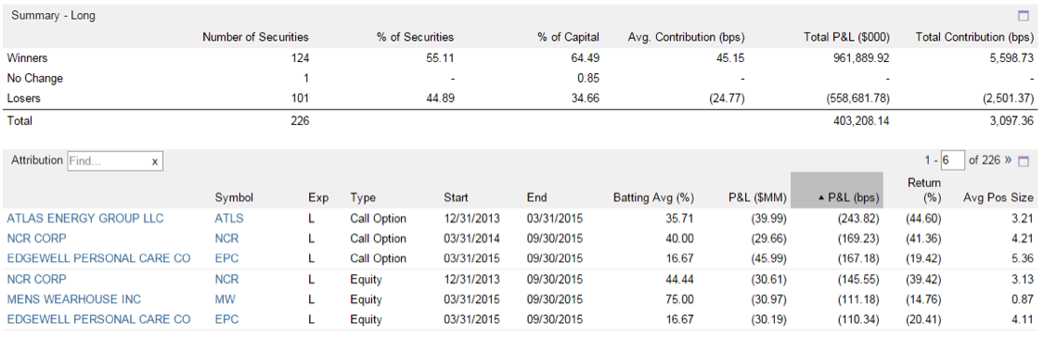Click MW batting average 75.00

tap(681, 299)
